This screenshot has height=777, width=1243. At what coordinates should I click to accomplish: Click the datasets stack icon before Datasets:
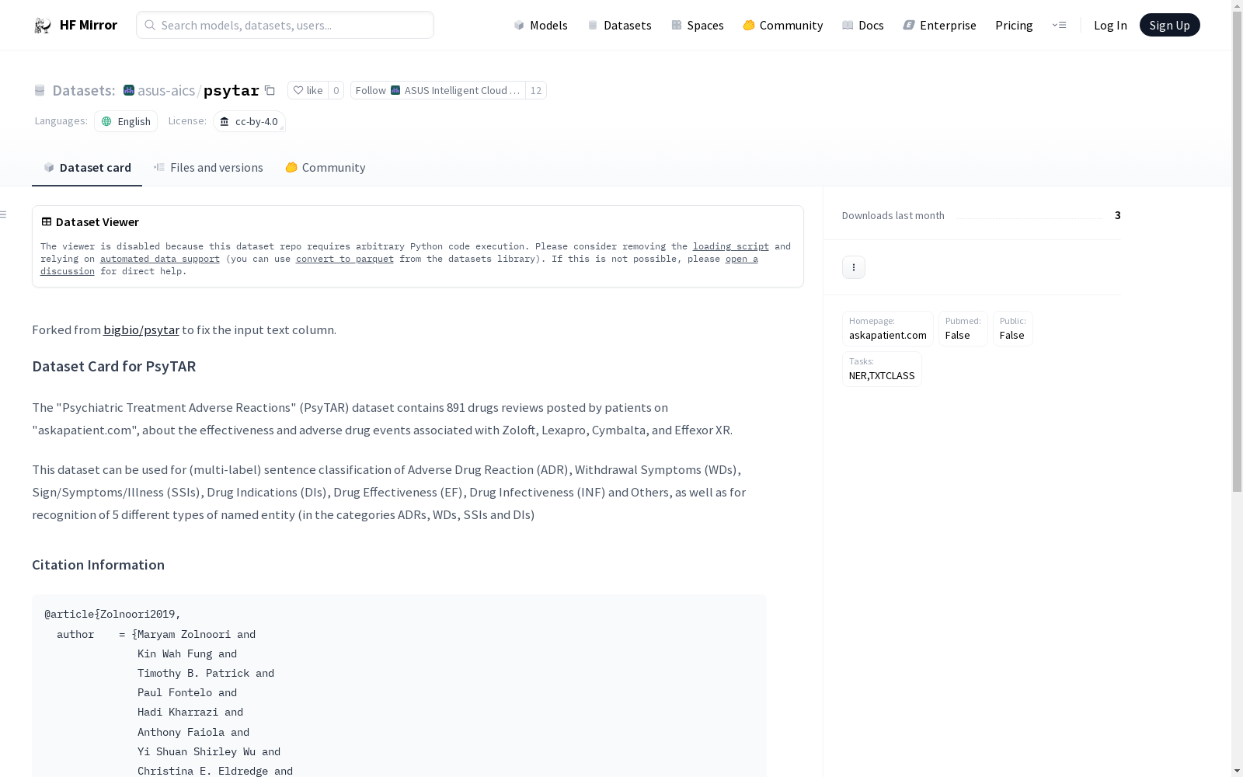click(x=40, y=91)
